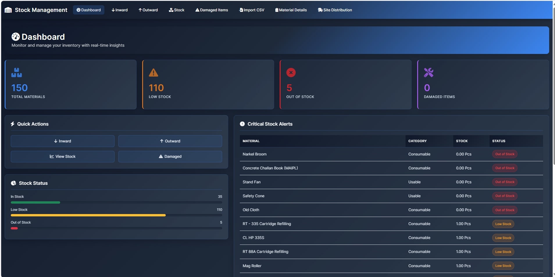Click the building logo icon beside Stock Management
Screen dimensions: 555x277
tap(8, 10)
